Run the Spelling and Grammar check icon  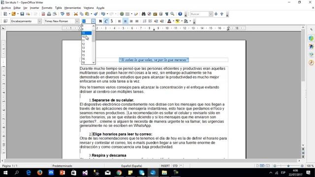coord(63,14)
